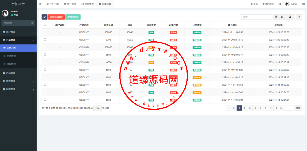Viewport: 307px width, 151px height.
Task: Click the 2024-11-21 15:09:56 close time cell
Action: [279, 32]
